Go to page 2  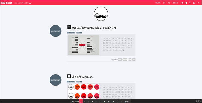coord(85,102)
